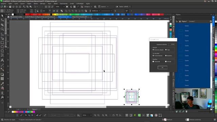The width and height of the screenshot is (217, 122).
Task: Open the Tabela menu
Action: [56, 4]
